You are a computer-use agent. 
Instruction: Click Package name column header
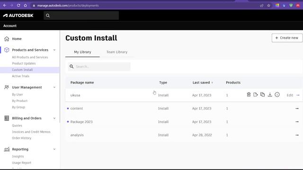(x=82, y=83)
